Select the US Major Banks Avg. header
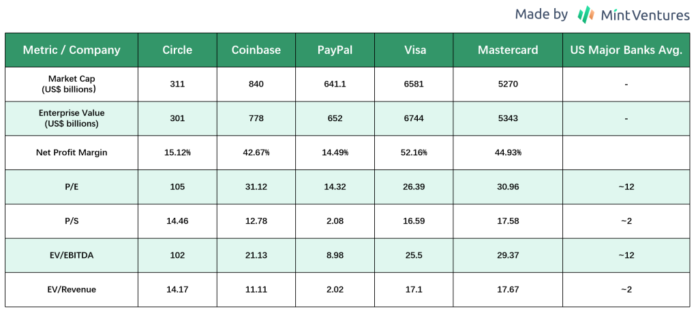Screen dimensions: 698x309 pyautogui.click(x=626, y=50)
